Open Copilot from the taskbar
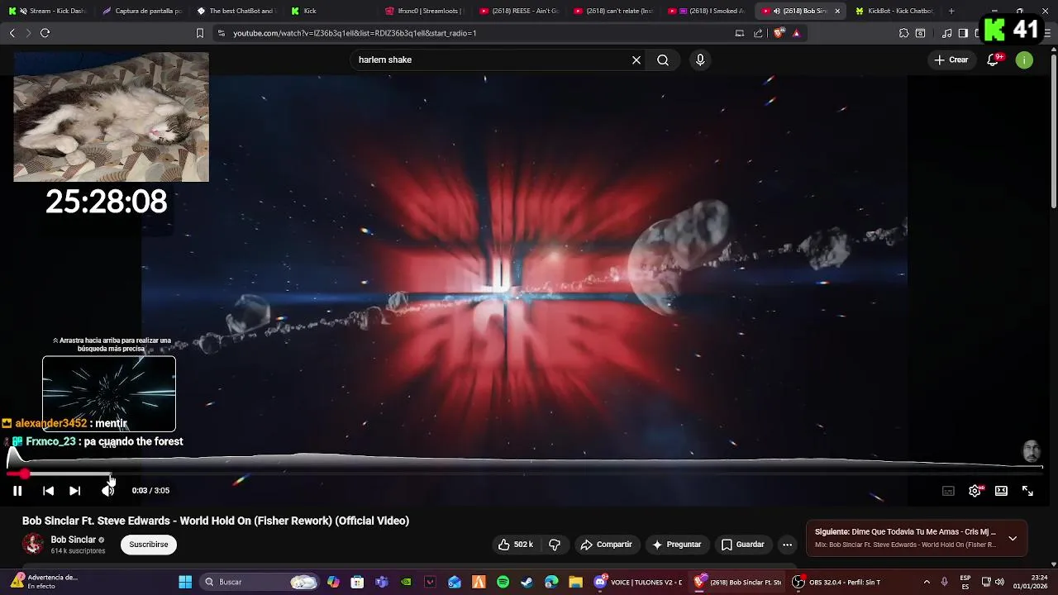Screen dimensions: 1058x595 tap(333, 582)
